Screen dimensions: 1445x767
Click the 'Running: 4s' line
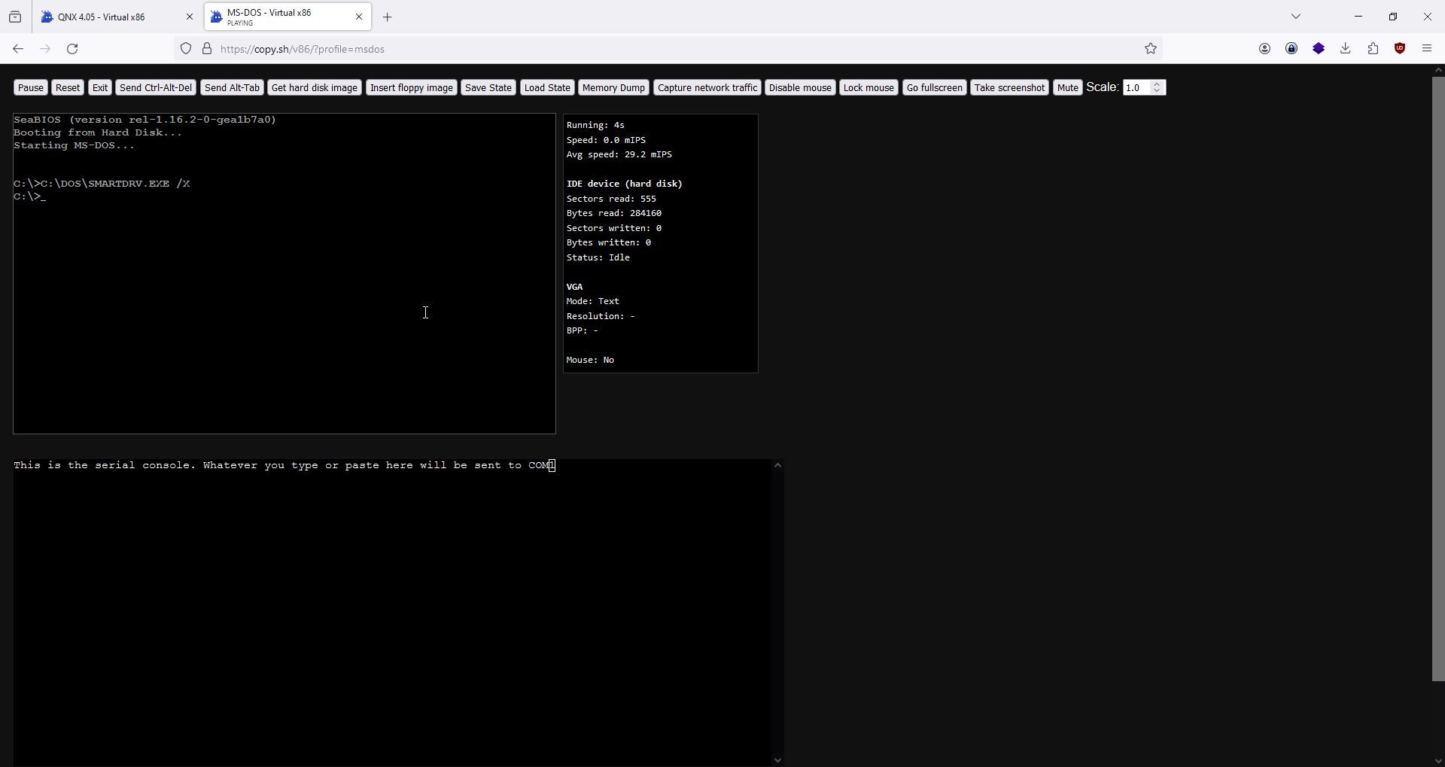click(595, 125)
